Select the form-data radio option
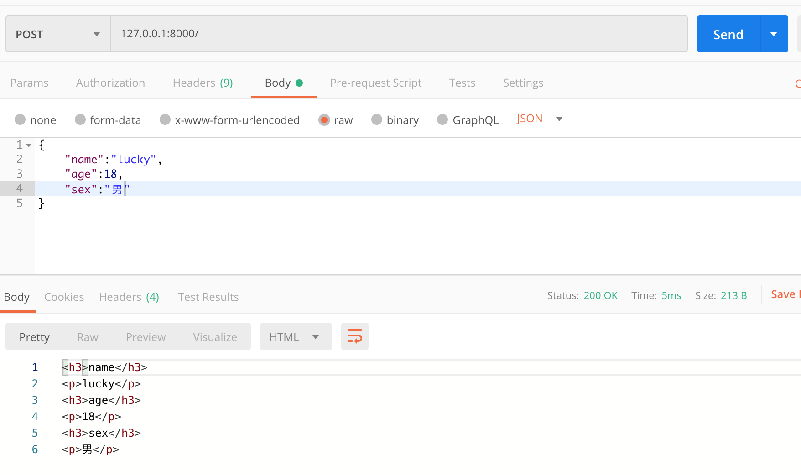This screenshot has height=475, width=801. click(80, 119)
